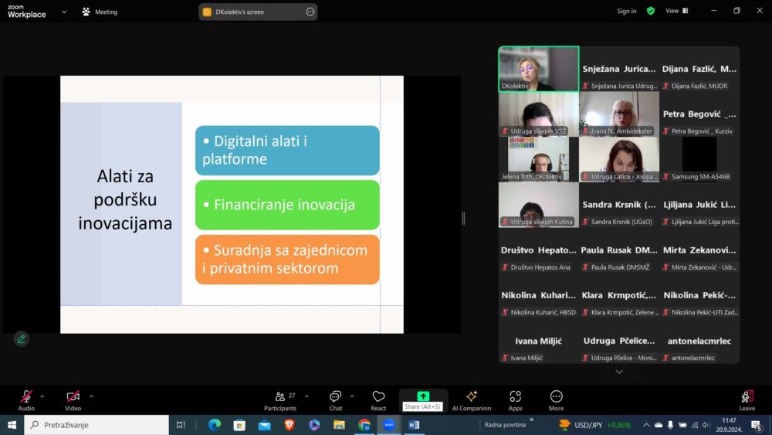
Task: Click the blue 'Digitalni alati i platforme' box
Action: tap(287, 150)
